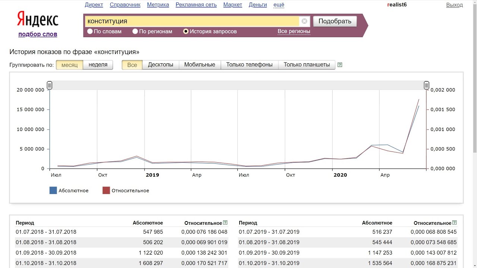Click the Относительное legend label

[x=130, y=191]
